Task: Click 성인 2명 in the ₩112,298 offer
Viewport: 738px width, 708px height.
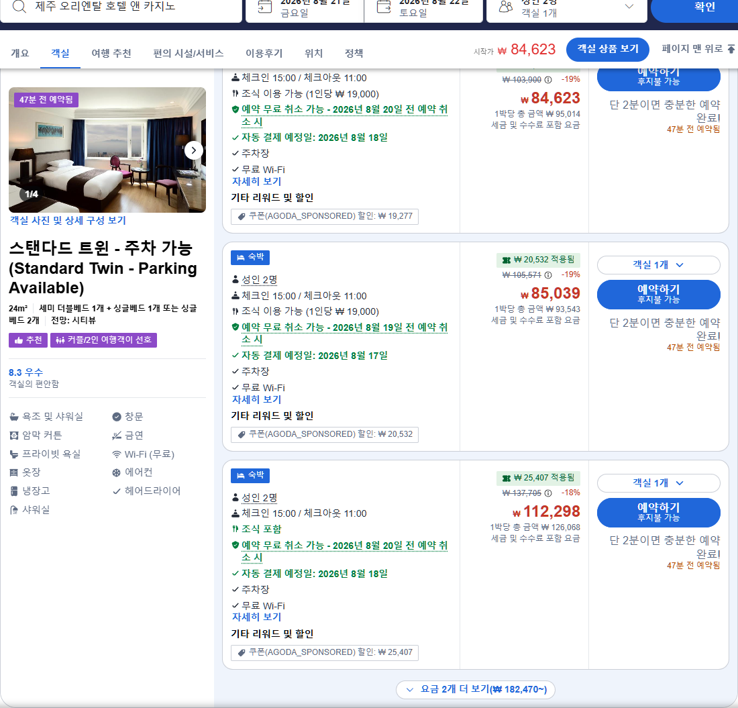Action: [x=260, y=497]
